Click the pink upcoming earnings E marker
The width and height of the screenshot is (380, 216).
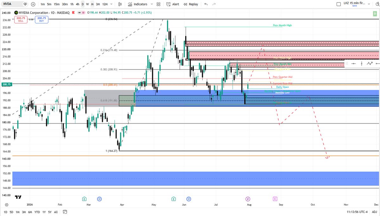pyautogui.click(x=275, y=199)
